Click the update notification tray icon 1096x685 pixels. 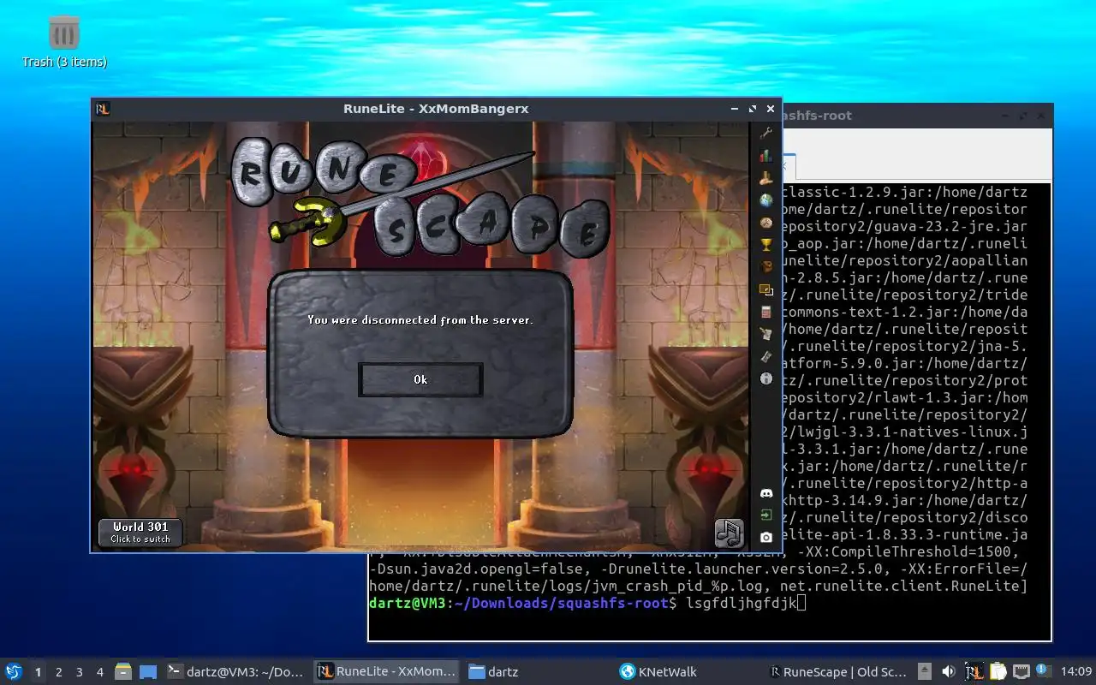(x=1044, y=671)
